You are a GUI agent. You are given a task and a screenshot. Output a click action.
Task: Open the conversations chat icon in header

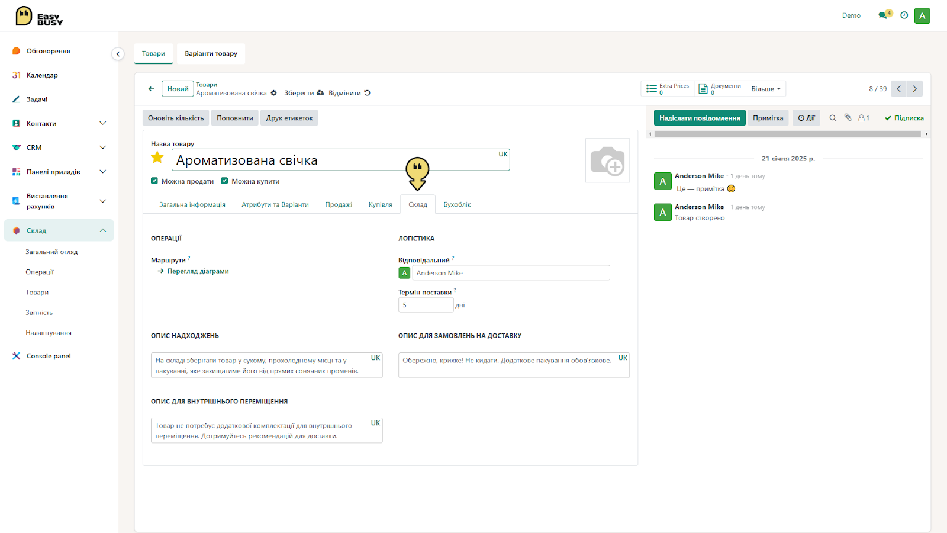883,15
